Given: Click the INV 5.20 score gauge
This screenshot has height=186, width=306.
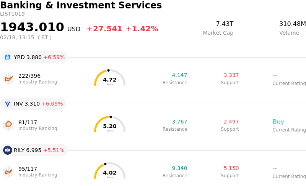Looking at the screenshot, I should click(110, 125).
